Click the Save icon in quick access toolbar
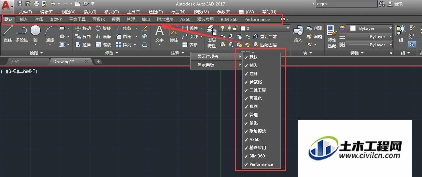Screen dimensions: 422x177 (20, 4)
